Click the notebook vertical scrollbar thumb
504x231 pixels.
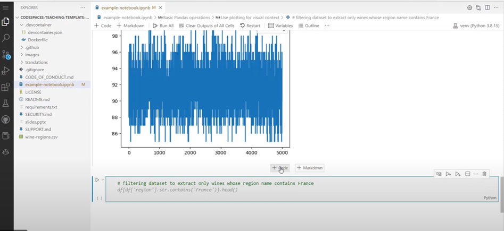[x=502, y=194]
